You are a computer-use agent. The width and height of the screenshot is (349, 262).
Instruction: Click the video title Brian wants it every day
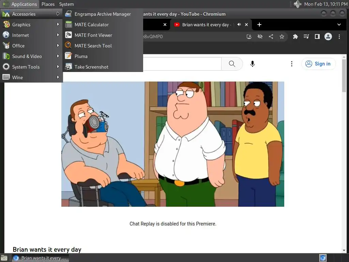click(47, 249)
